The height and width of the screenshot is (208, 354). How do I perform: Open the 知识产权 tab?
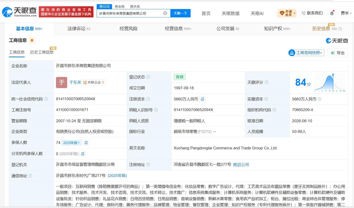tap(277, 29)
